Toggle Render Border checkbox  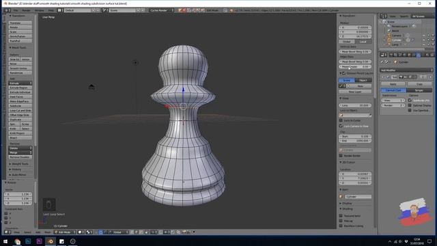[341, 156]
